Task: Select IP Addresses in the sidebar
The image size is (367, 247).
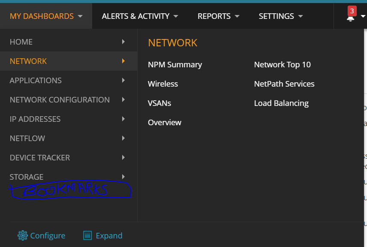Action: pos(69,119)
